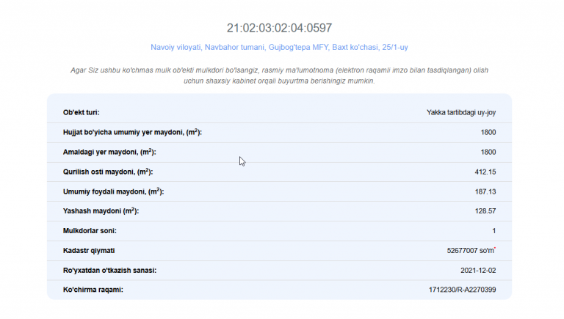Click the value 1712230/R-A2270399
This screenshot has width=564, height=319.
(462, 290)
